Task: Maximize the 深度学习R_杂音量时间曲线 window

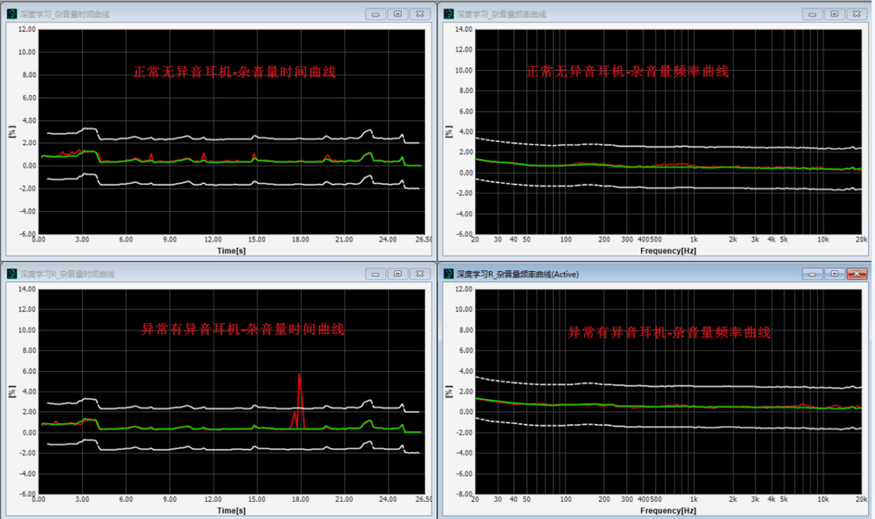Action: tap(397, 274)
